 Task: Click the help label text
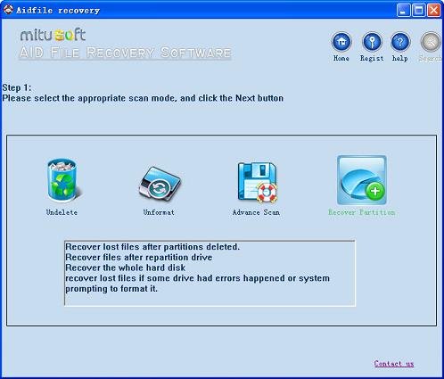pos(399,58)
